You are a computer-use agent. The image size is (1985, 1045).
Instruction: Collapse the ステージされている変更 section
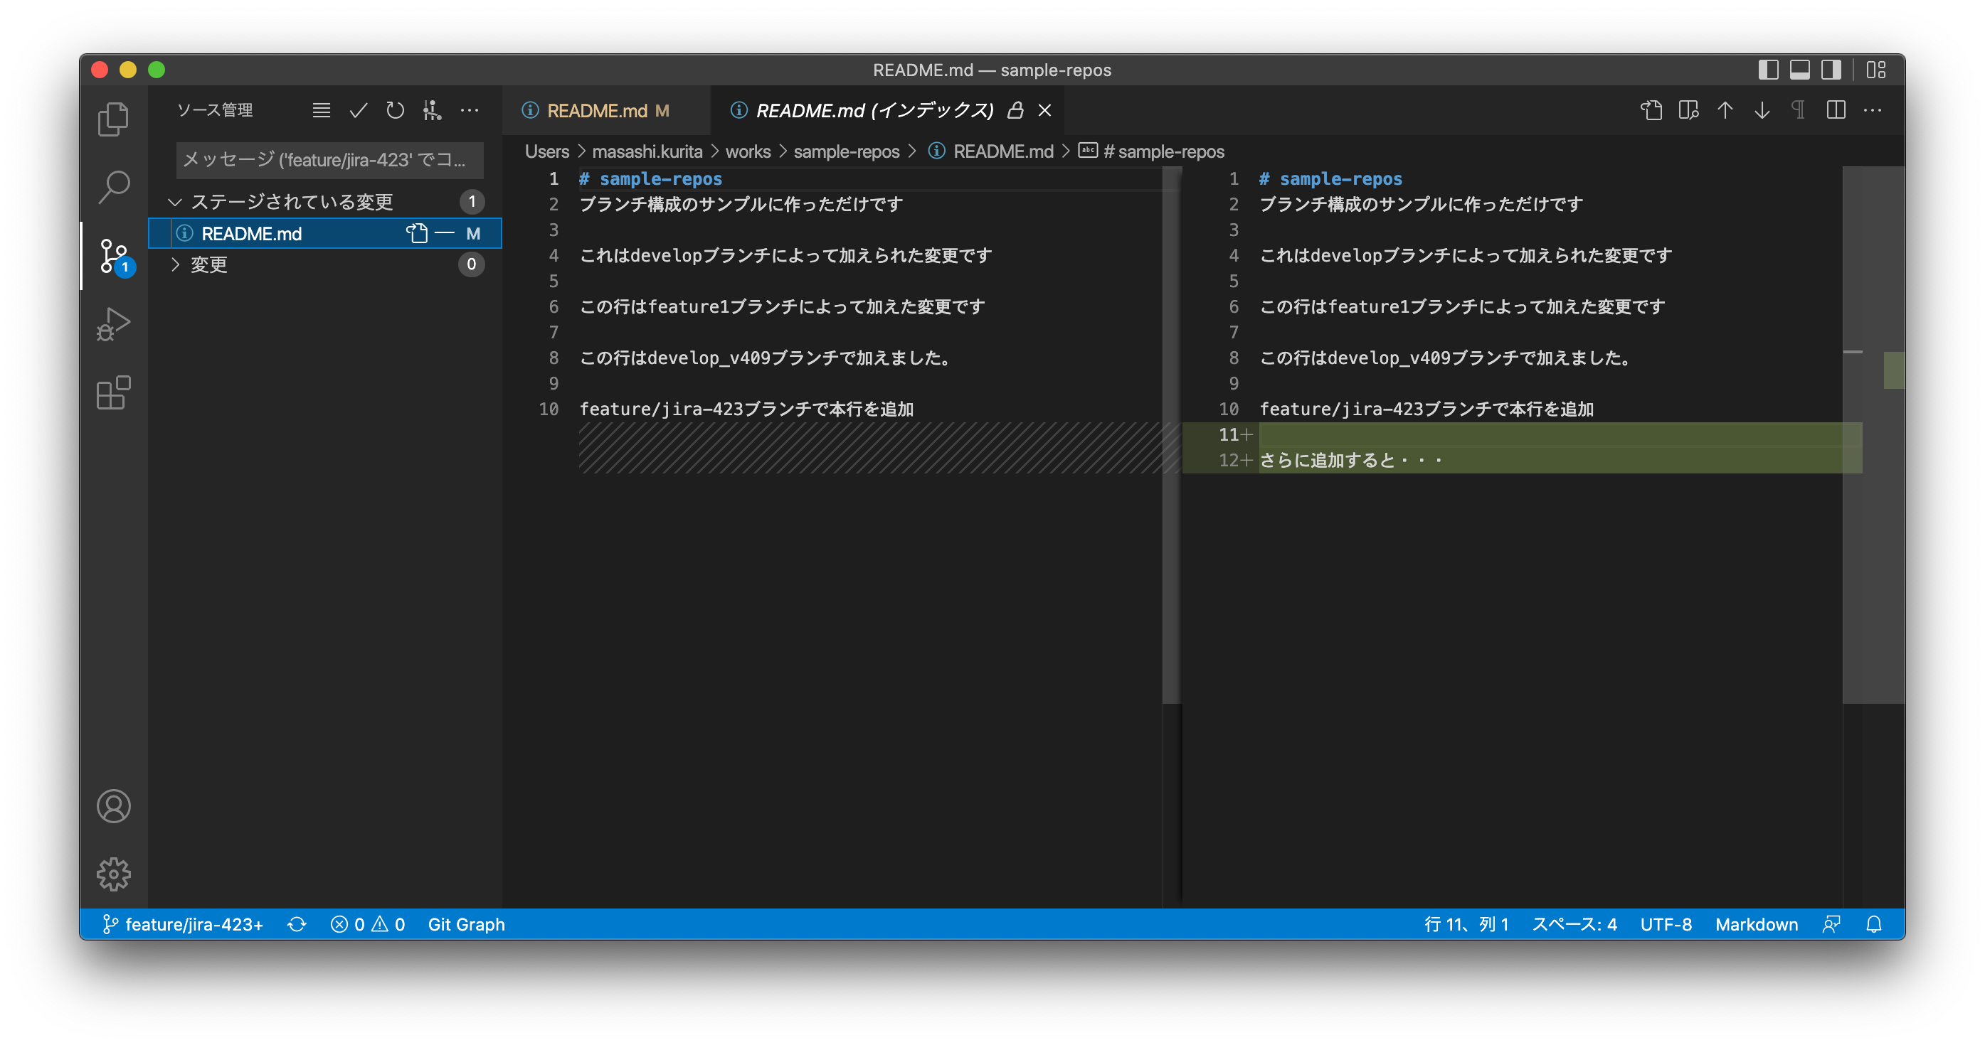pyautogui.click(x=175, y=202)
